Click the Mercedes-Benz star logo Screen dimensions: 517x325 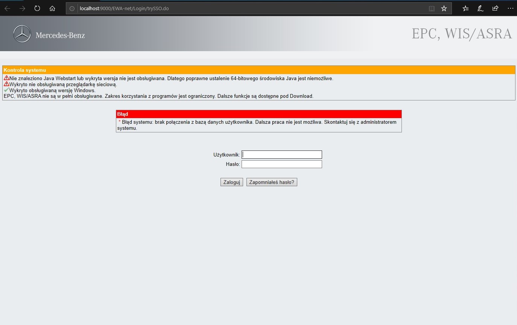tap(22, 34)
